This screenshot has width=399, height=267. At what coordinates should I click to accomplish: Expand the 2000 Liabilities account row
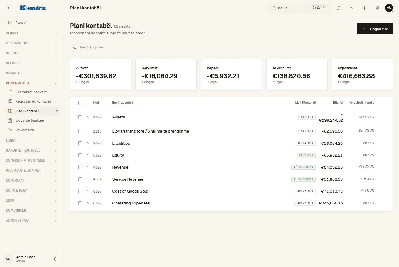coord(88,143)
